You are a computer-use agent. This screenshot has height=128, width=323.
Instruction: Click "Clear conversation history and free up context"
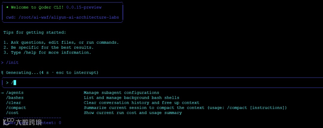click(141, 103)
